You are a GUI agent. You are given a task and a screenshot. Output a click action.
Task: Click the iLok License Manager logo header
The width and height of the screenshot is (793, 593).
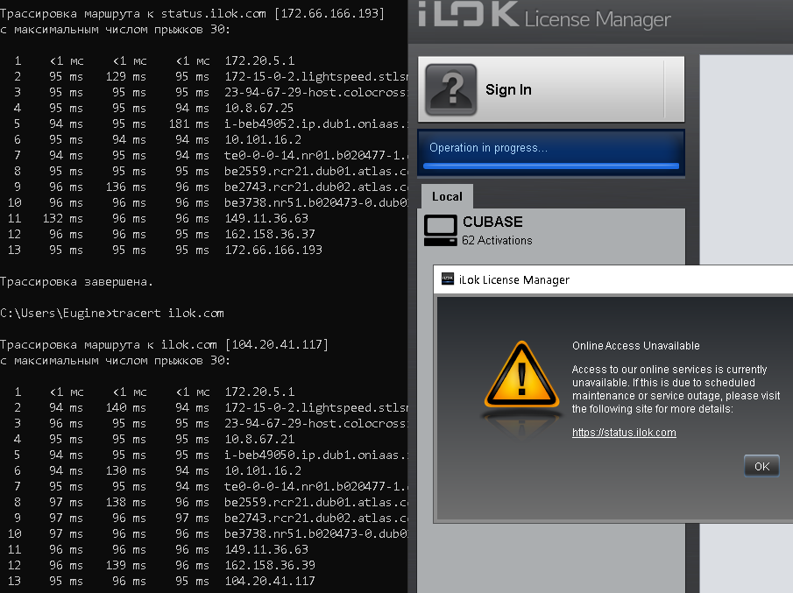tap(544, 15)
